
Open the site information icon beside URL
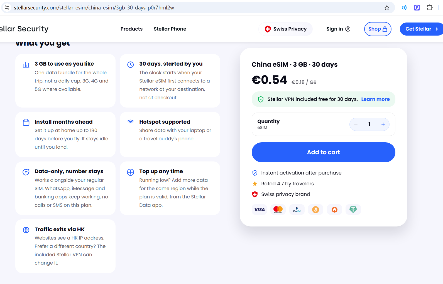[x=7, y=8]
